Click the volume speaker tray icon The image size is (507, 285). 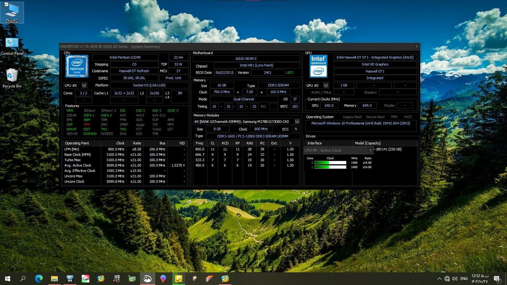coord(455,279)
